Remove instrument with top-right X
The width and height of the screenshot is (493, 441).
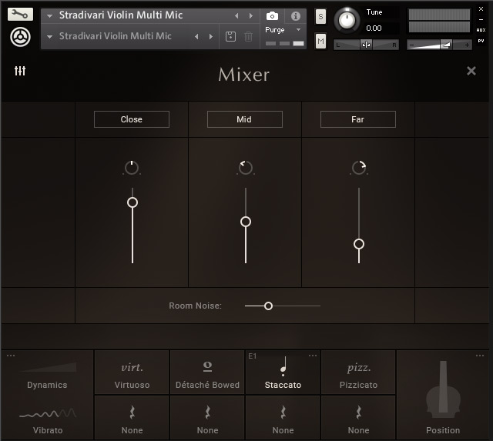pyautogui.click(x=481, y=8)
